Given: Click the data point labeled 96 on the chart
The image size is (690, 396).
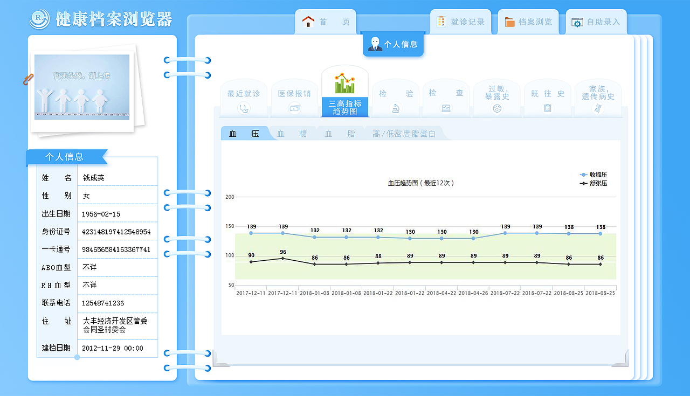Looking at the screenshot, I should pos(282,258).
